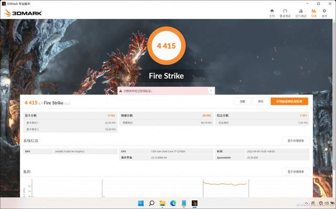Launch Microsoft Edge from the taskbar
Image resolution: width=336 pixels, height=209 pixels.
tap(173, 203)
